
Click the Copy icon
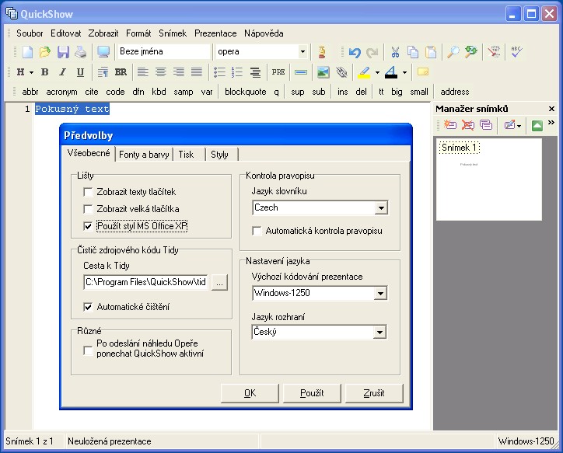point(413,52)
